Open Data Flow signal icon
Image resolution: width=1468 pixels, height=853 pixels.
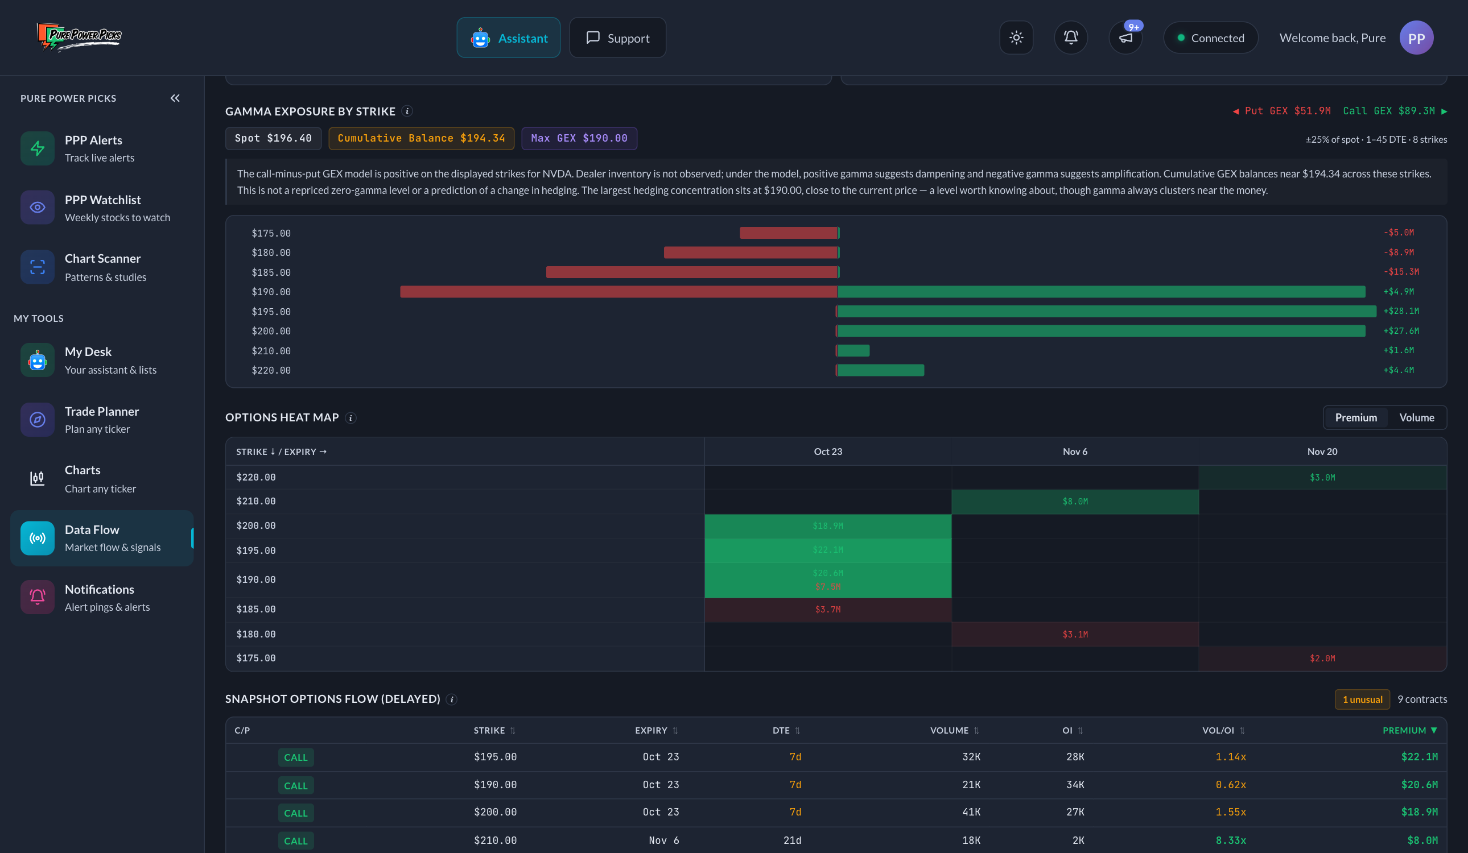click(38, 539)
